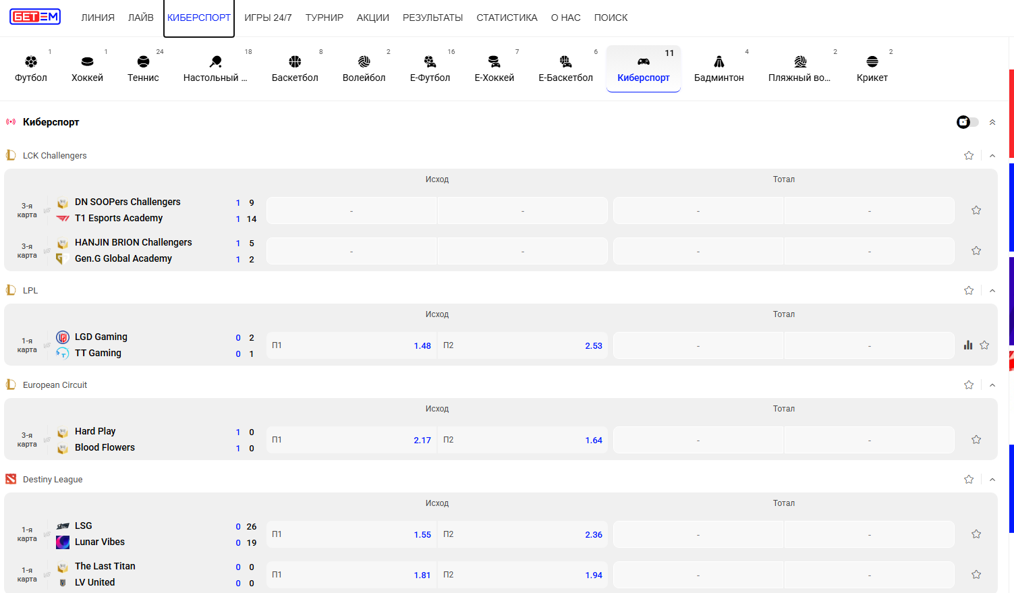Open the О НАС page
The width and height of the screenshot is (1014, 593).
(566, 18)
